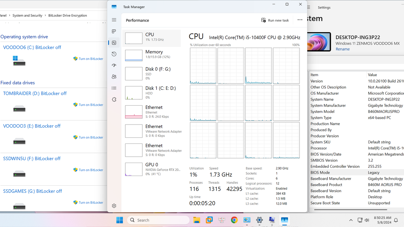This screenshot has height=227, width=404.
Task: Select CPU in performance list
Action: click(x=152, y=38)
